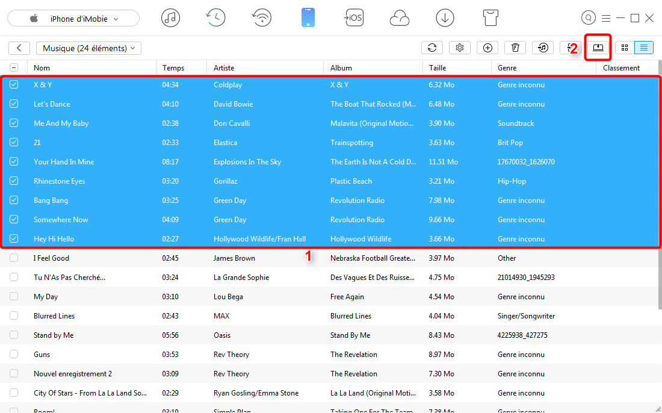
Task: Select the artist cell 'Coldplay'
Action: coord(228,84)
